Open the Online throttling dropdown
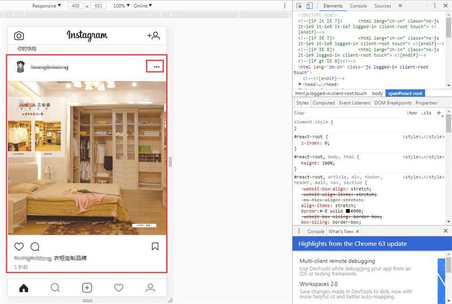 (x=142, y=6)
